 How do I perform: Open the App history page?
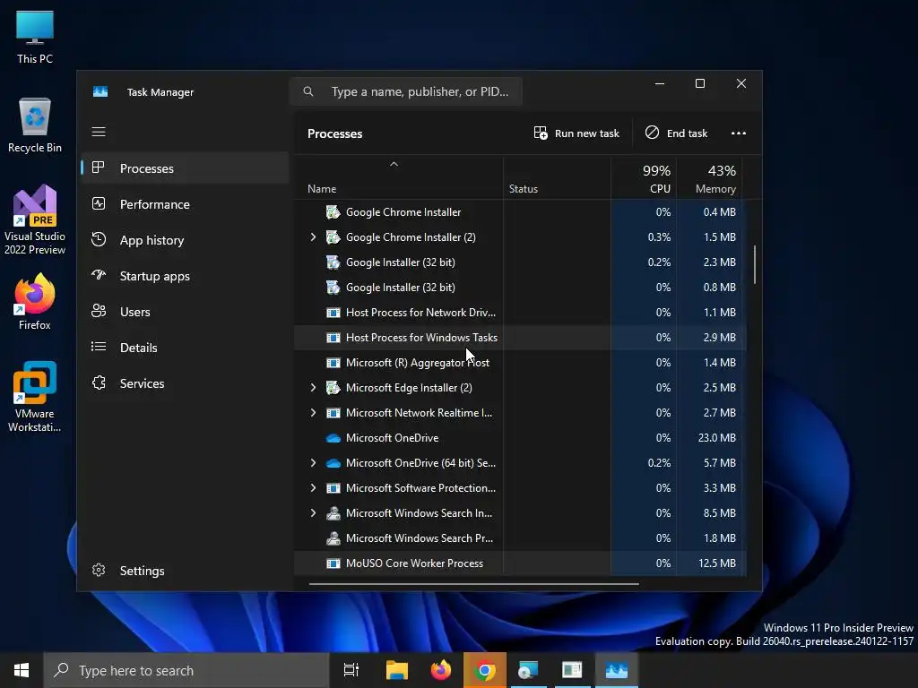[185, 240]
